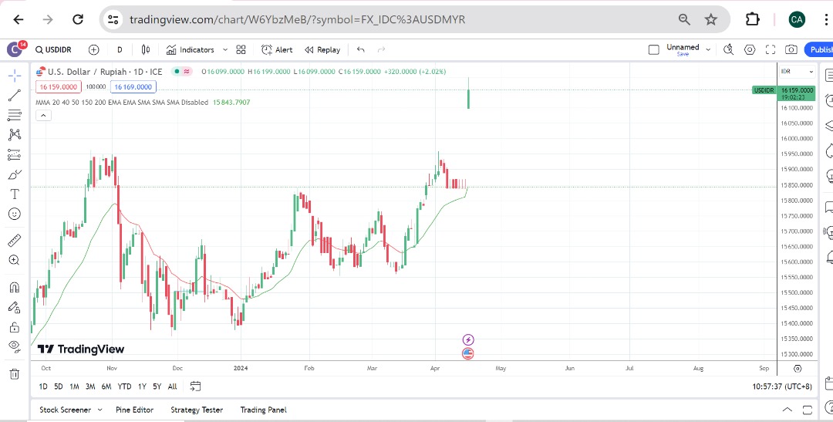Set time range to All
Screen dimensions: 833x422
click(172, 387)
